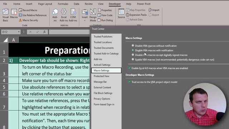The image size is (229, 129).
Task: Select Trusted Publishers in Trust Center
Action: coord(106,37)
